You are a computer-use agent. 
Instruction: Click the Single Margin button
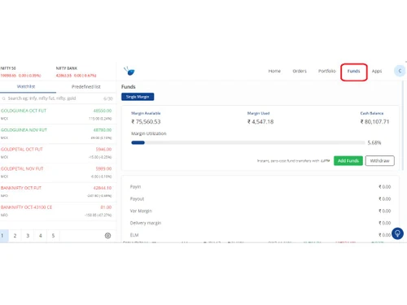pos(138,97)
